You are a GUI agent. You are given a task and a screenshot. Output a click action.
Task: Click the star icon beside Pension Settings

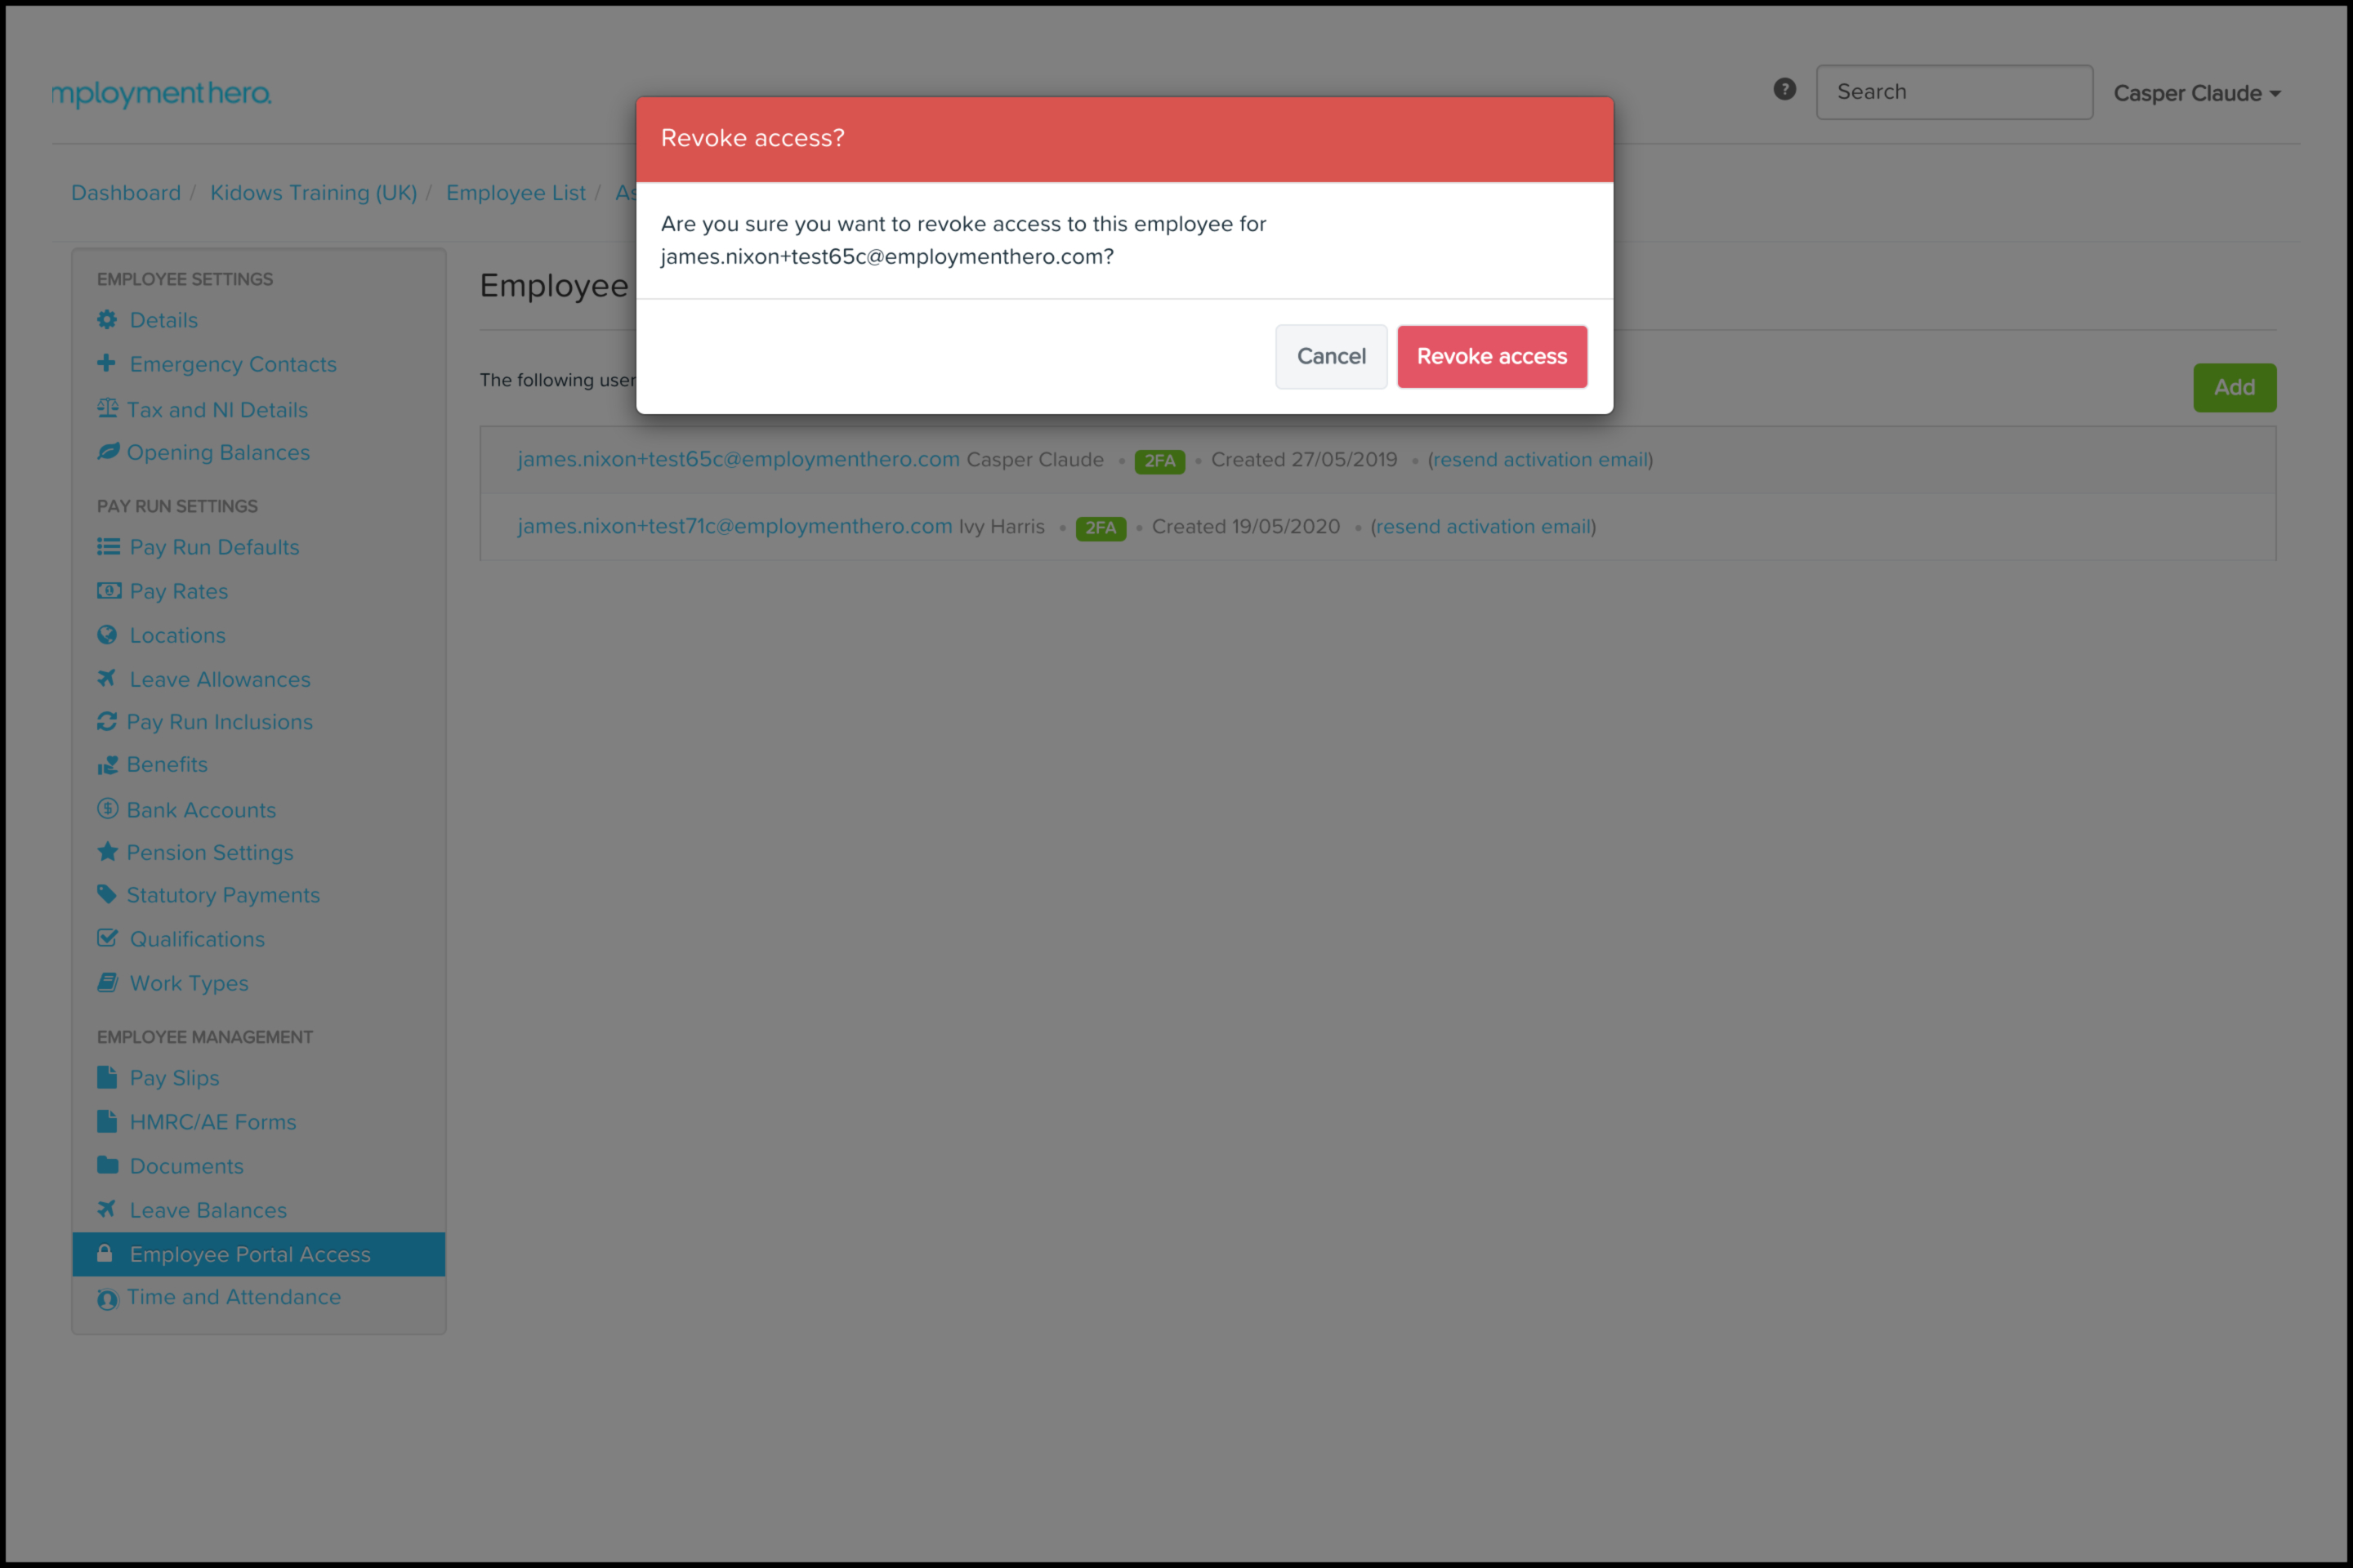click(107, 852)
